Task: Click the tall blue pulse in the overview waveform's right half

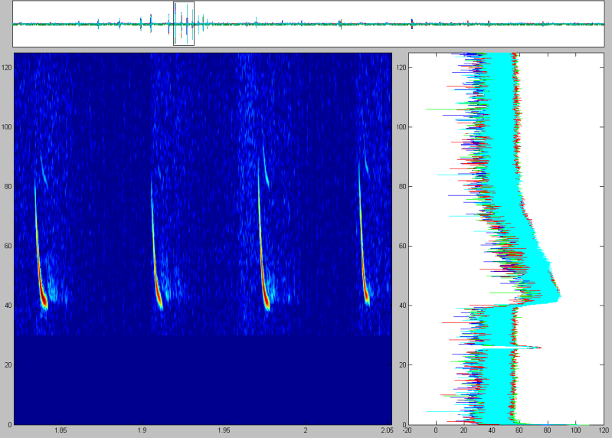Action: pos(412,24)
